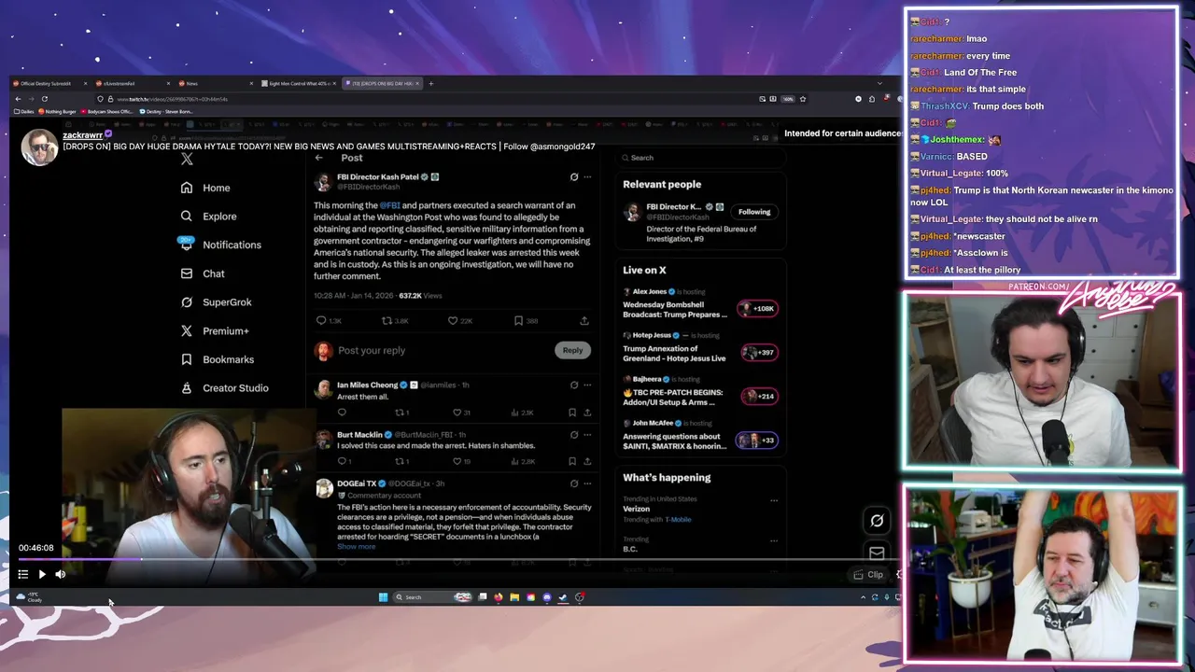Open more options for Verizon trend
1195x672 pixels.
coord(774,500)
